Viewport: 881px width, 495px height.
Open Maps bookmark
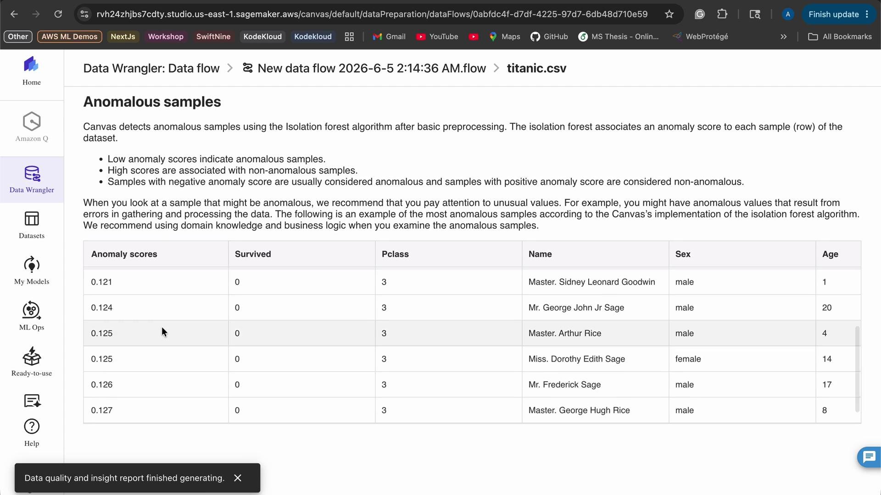tap(504, 37)
